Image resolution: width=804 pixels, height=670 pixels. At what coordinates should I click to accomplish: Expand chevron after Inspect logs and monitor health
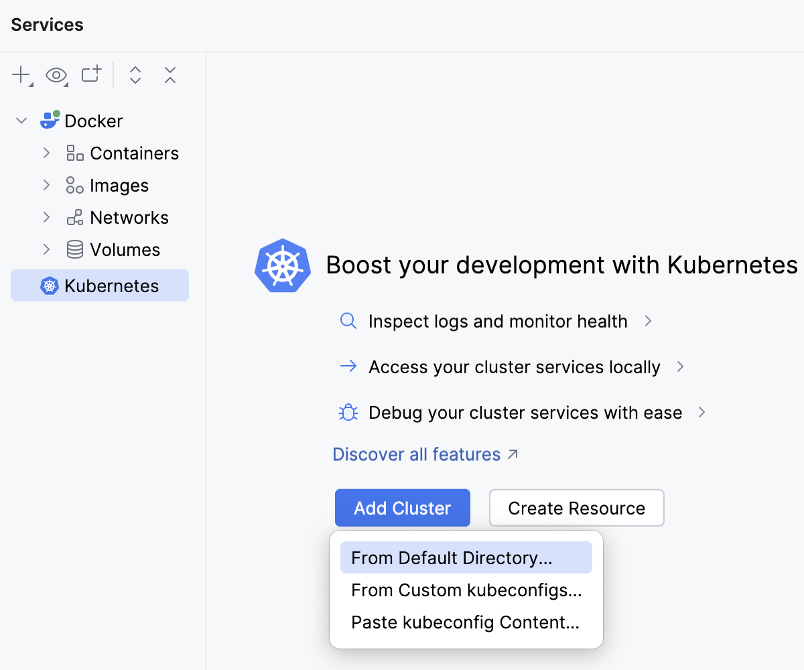click(x=648, y=322)
